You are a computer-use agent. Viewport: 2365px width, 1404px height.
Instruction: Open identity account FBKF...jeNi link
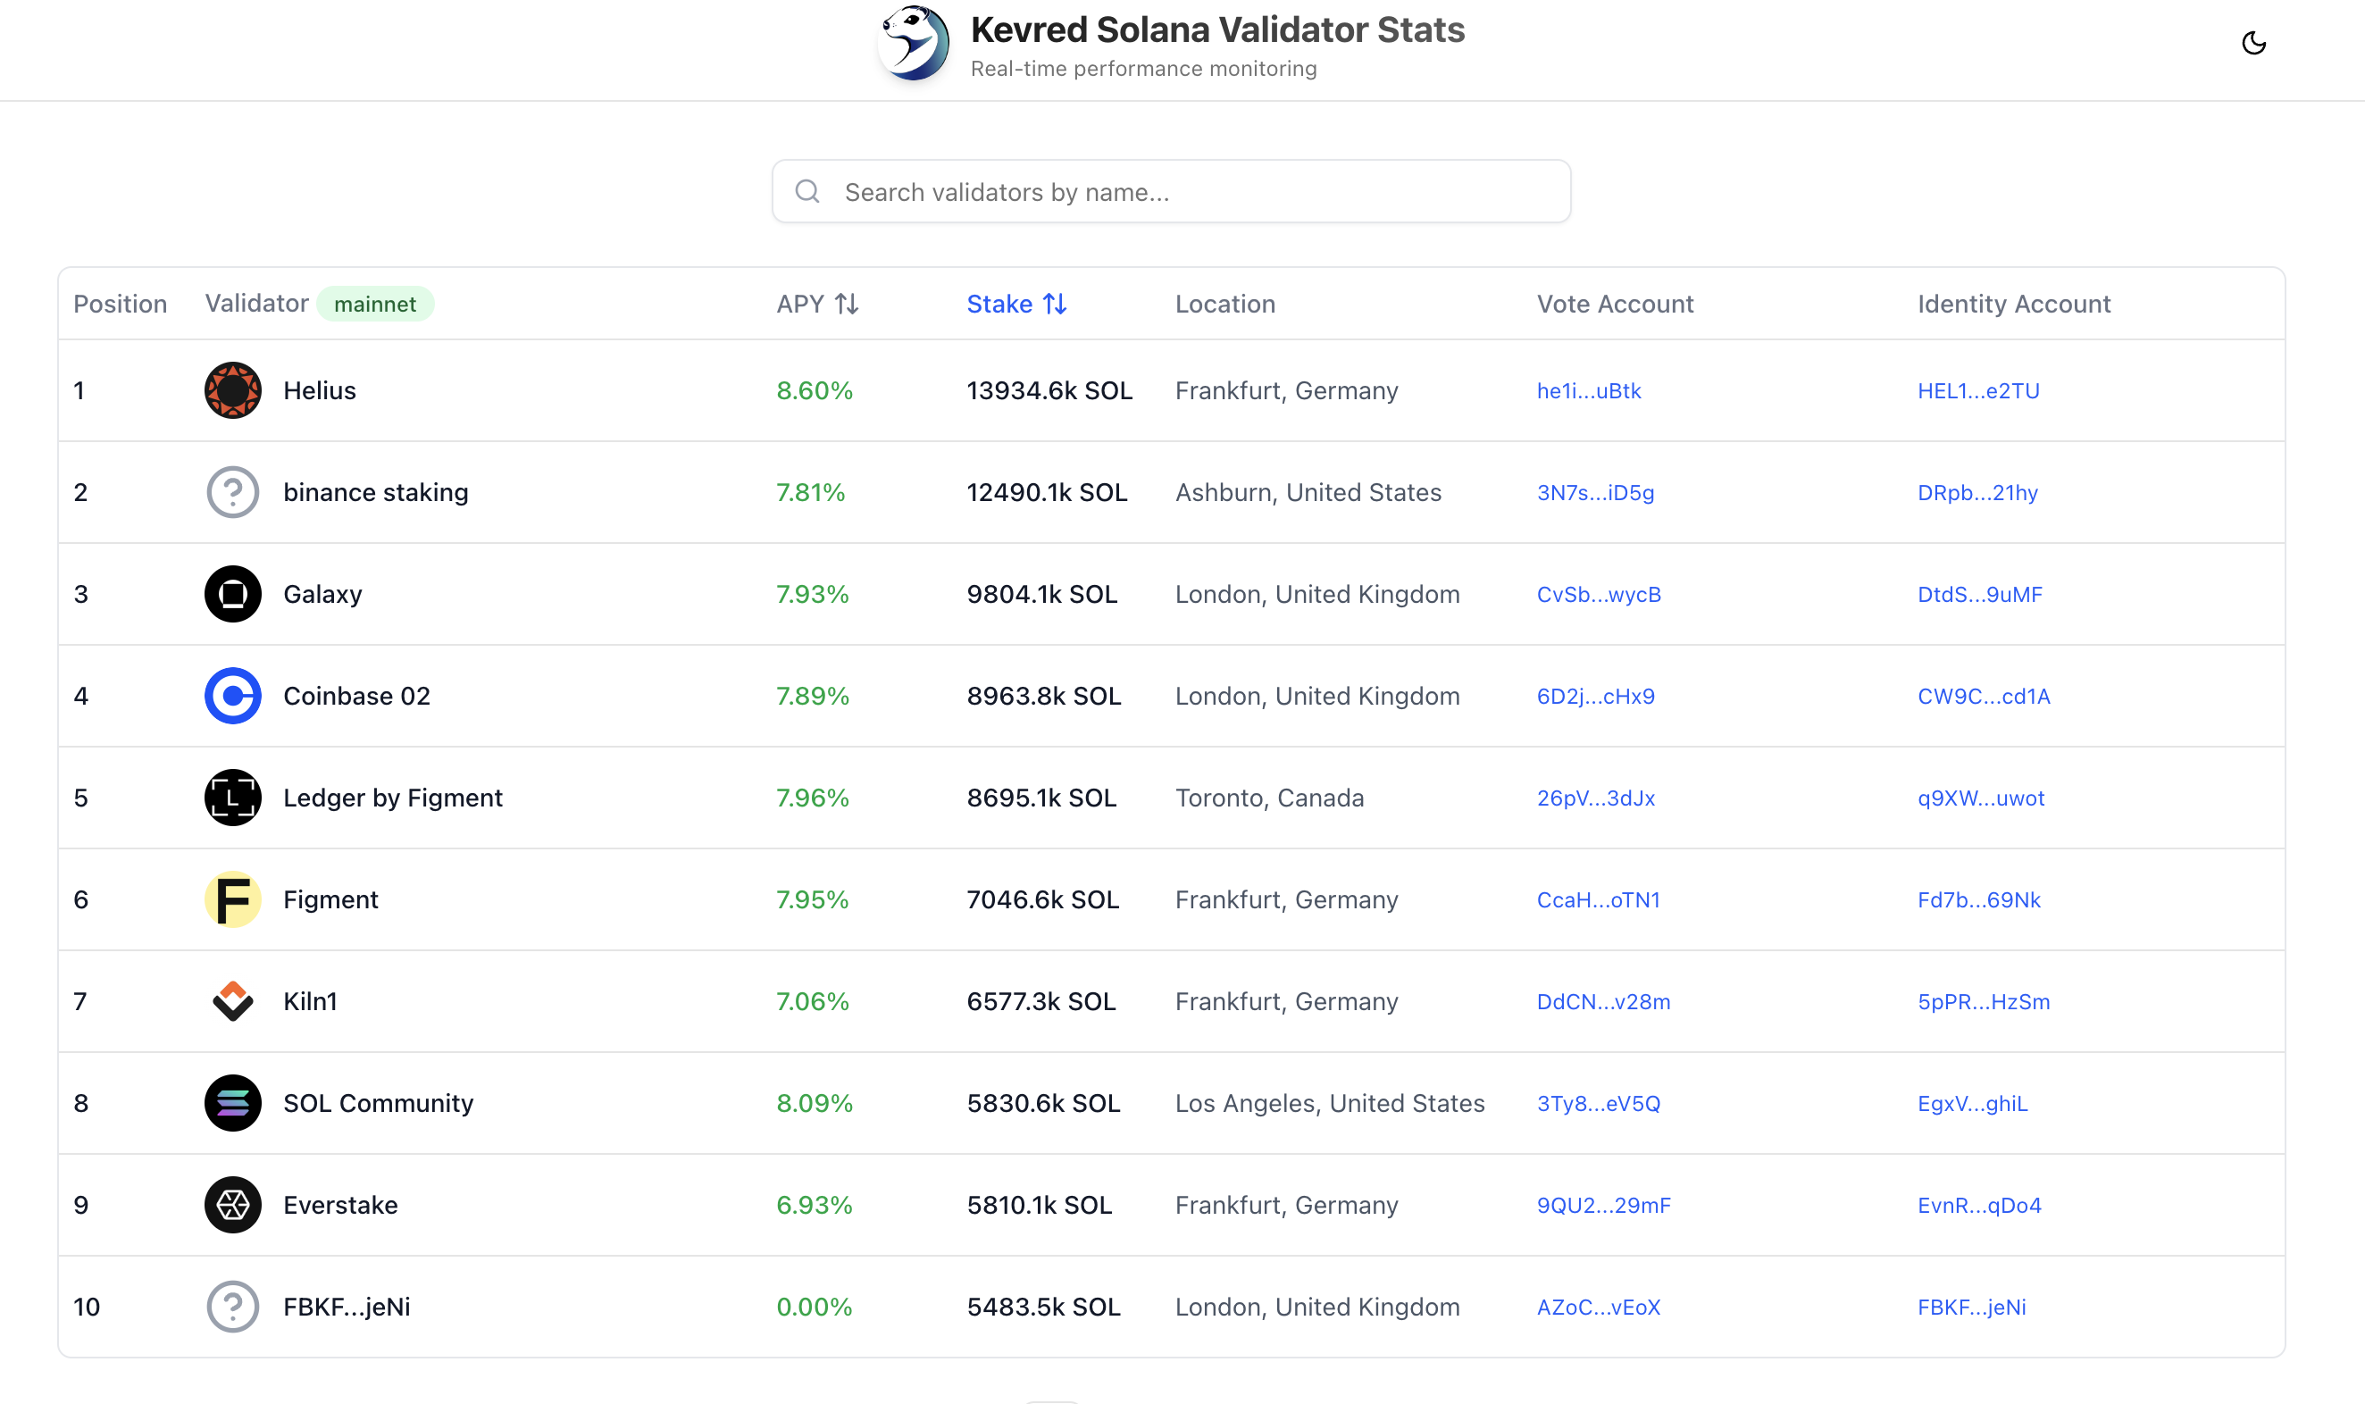(x=1971, y=1307)
